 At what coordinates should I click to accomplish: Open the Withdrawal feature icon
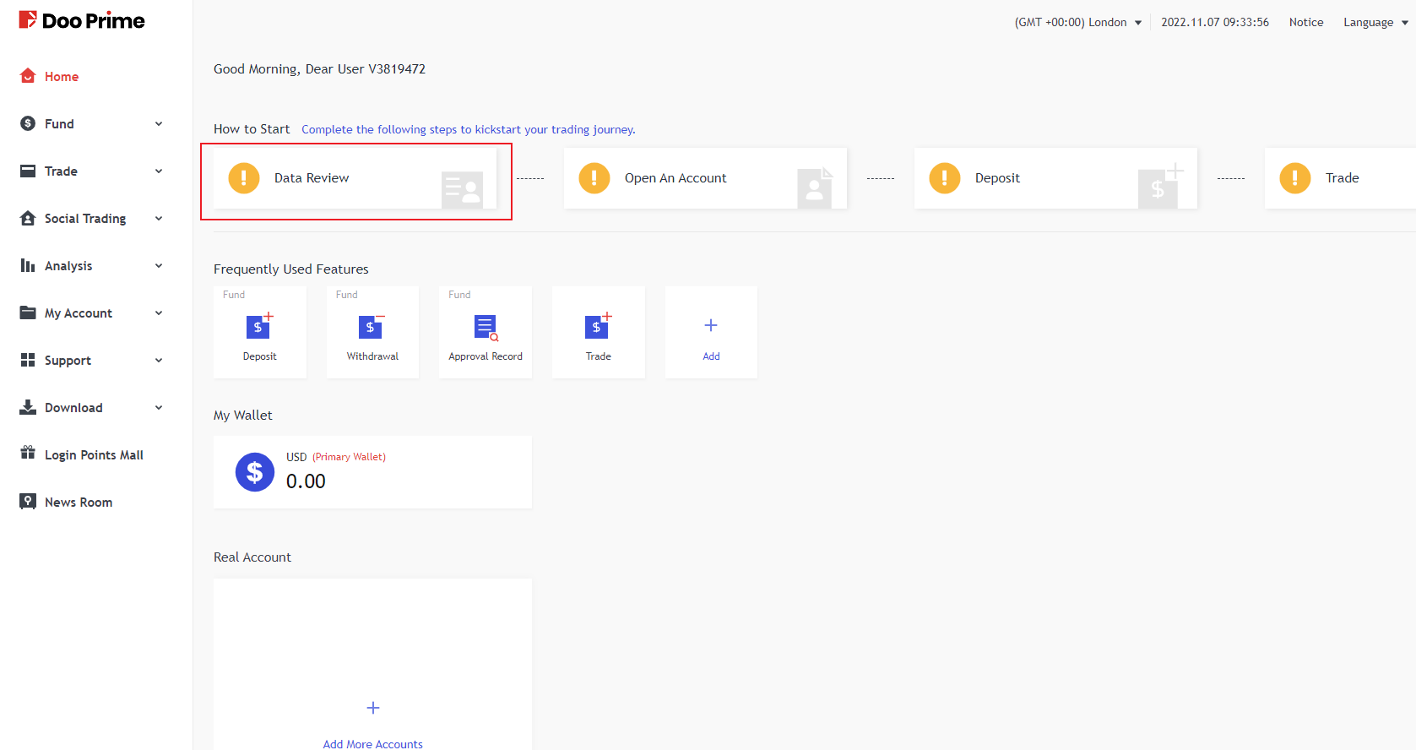(372, 327)
